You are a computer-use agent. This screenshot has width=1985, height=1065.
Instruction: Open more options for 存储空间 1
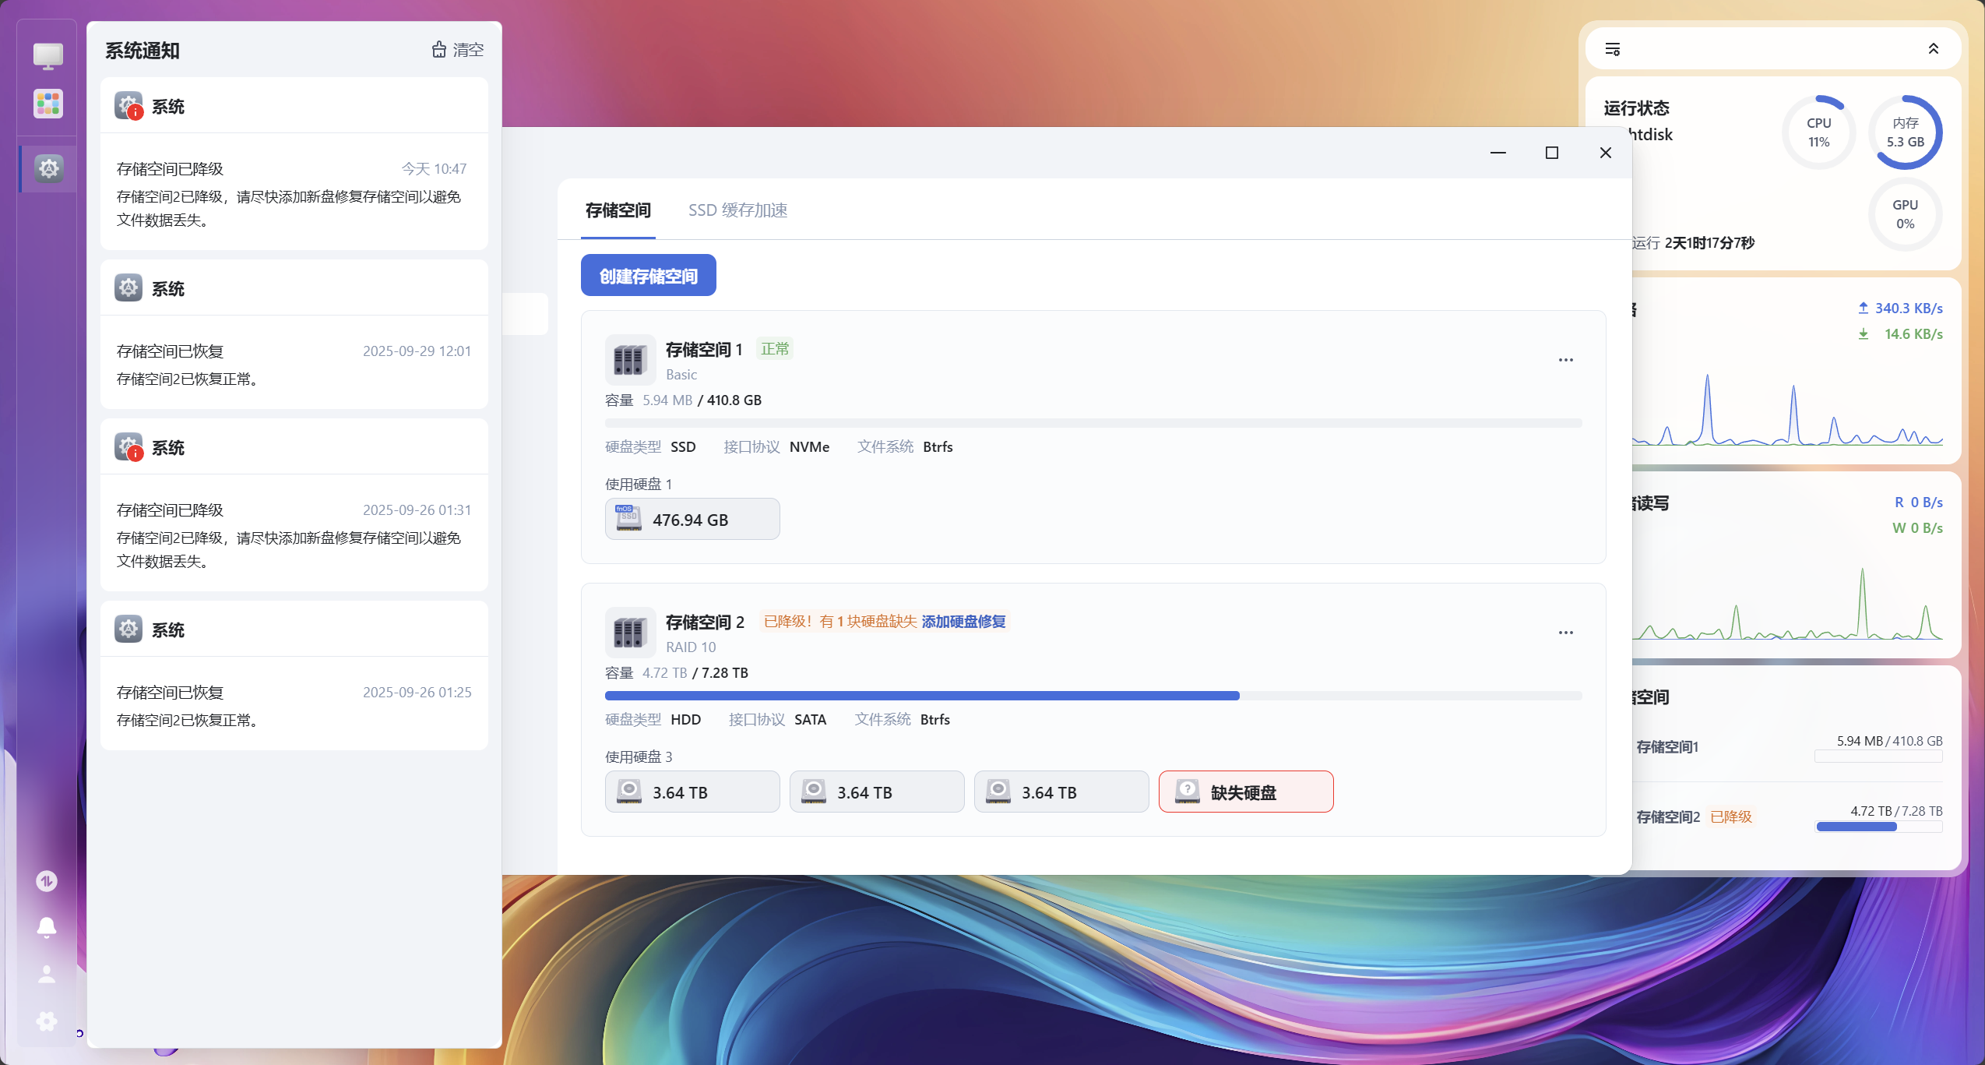tap(1565, 360)
